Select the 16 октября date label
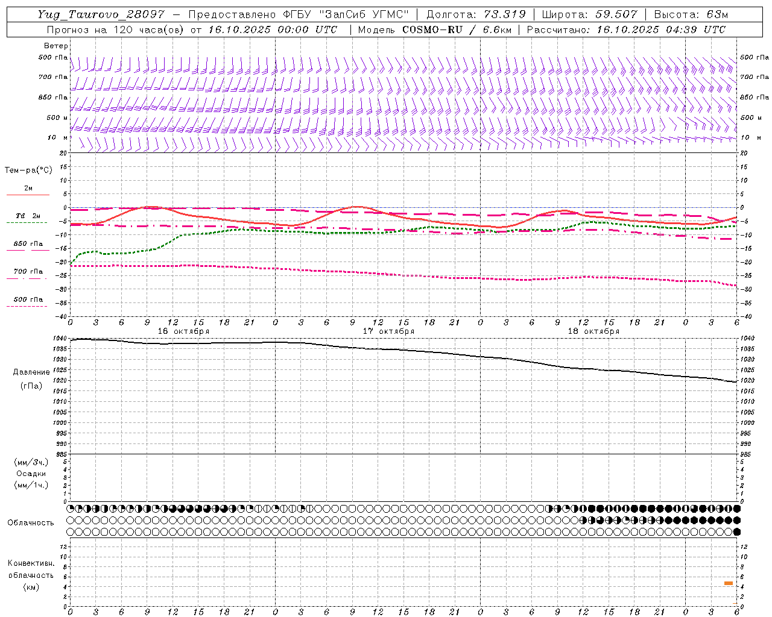Screen dimensions: 772x617 [x=183, y=331]
